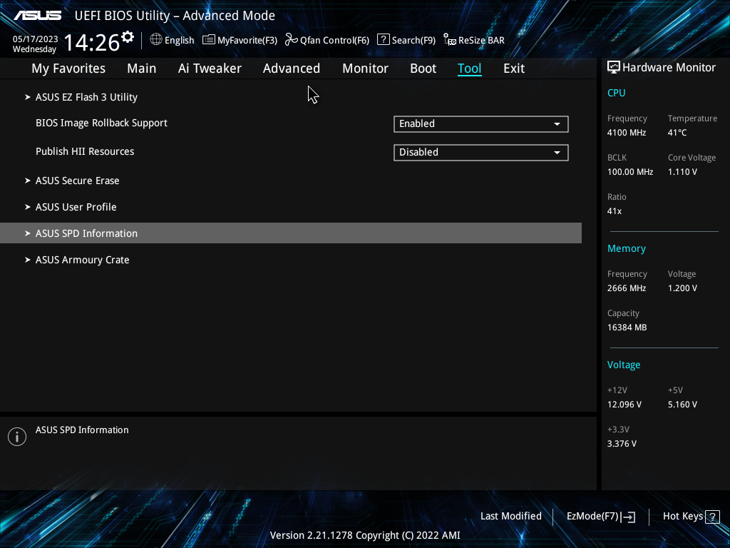Click the ASUS logo

coord(37,16)
